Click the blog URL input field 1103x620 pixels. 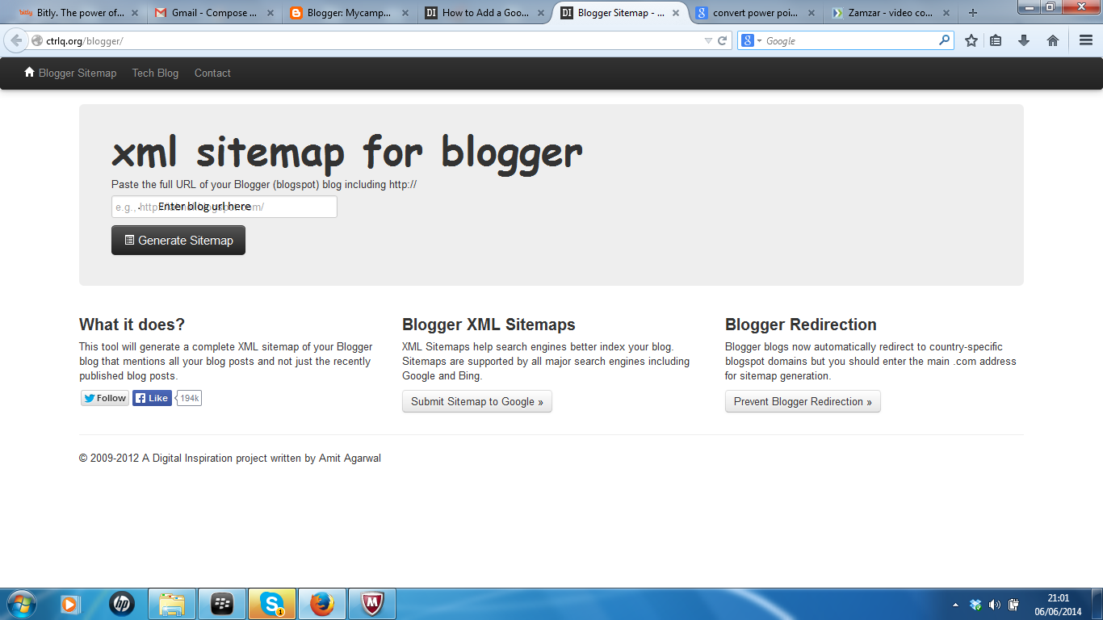[x=224, y=207]
